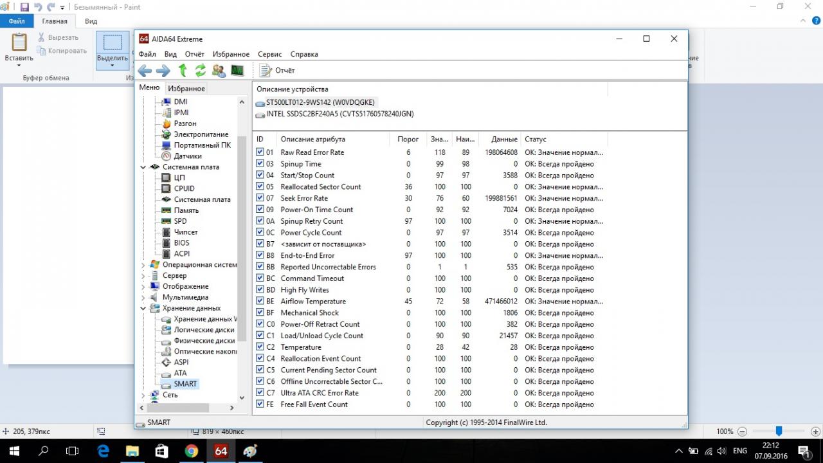Collapse the Хранение данных tree node

coord(143,309)
